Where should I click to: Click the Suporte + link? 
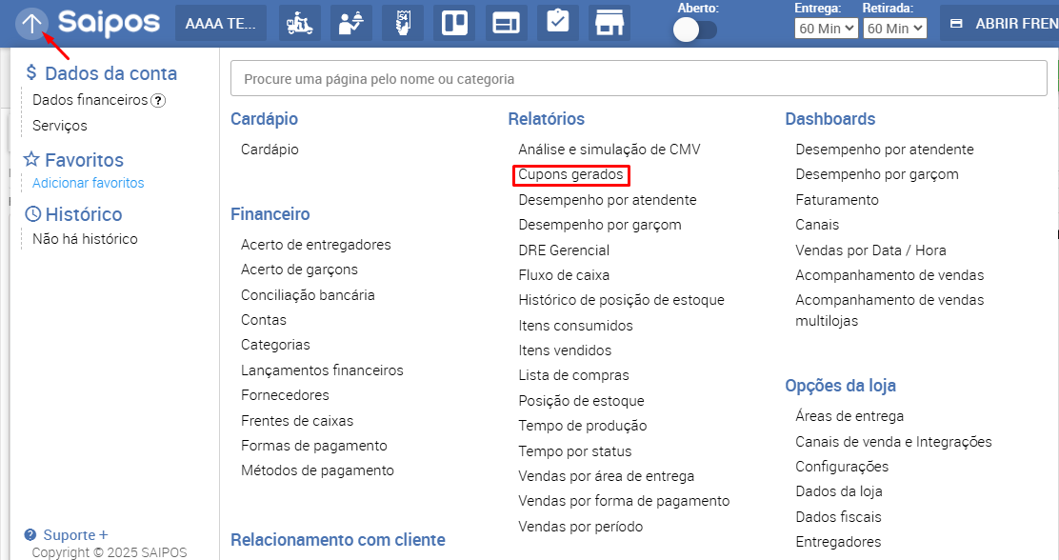click(75, 535)
